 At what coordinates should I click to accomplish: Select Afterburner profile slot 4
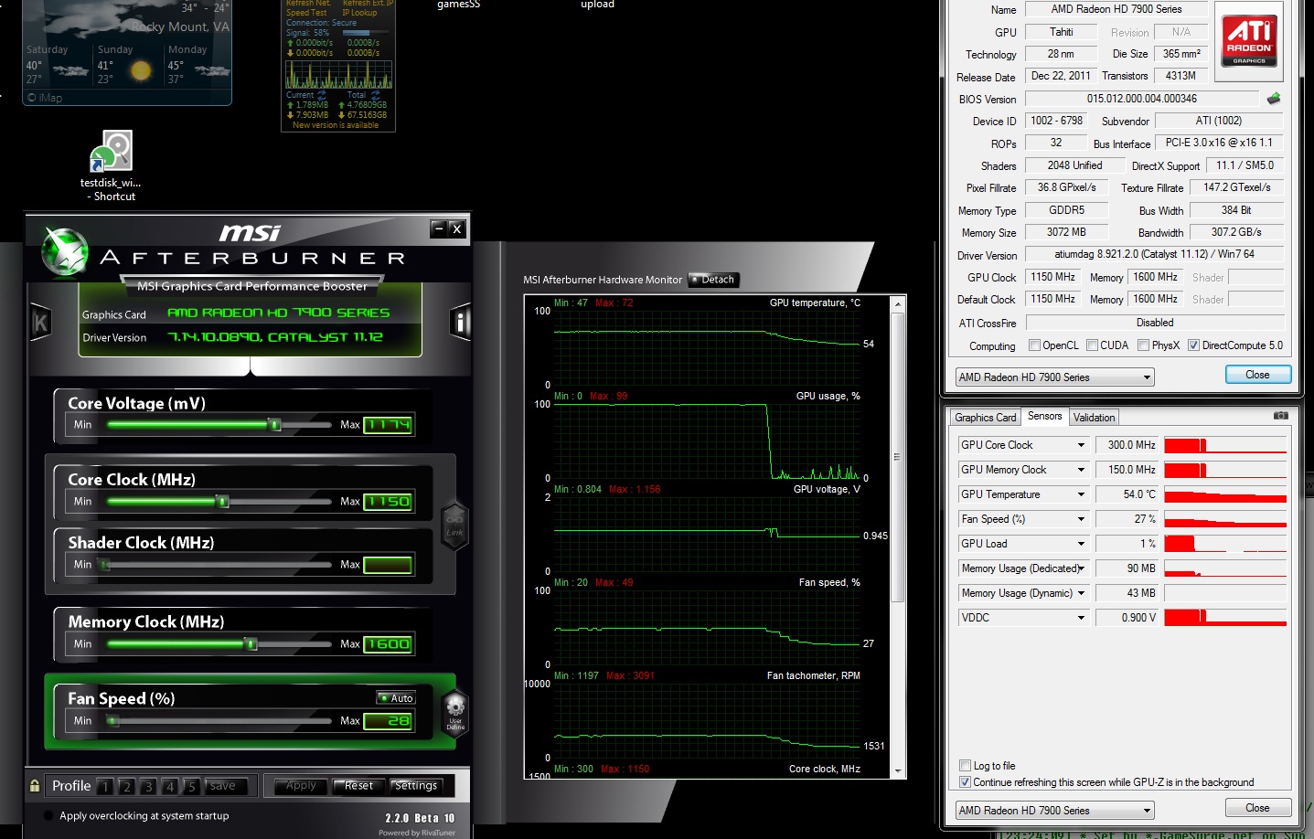170,787
